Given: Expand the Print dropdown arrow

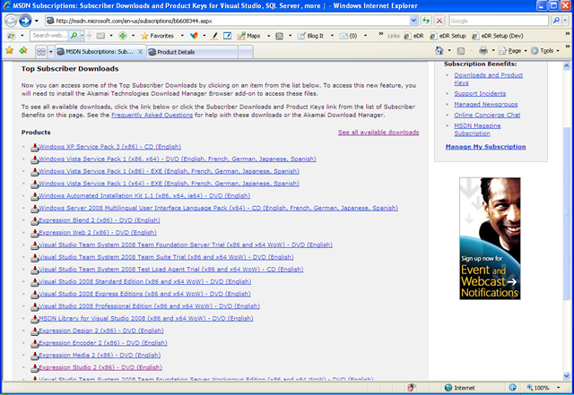Looking at the screenshot, I should (492, 50).
